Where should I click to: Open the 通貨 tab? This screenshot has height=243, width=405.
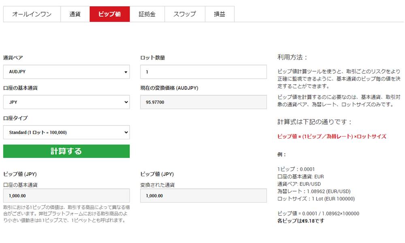point(74,13)
